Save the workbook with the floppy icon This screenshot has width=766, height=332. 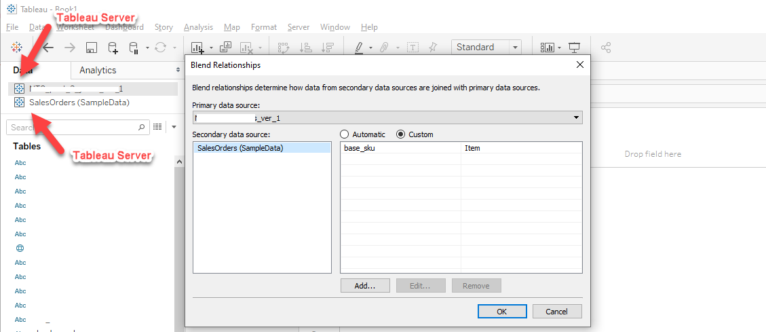pyautogui.click(x=92, y=48)
